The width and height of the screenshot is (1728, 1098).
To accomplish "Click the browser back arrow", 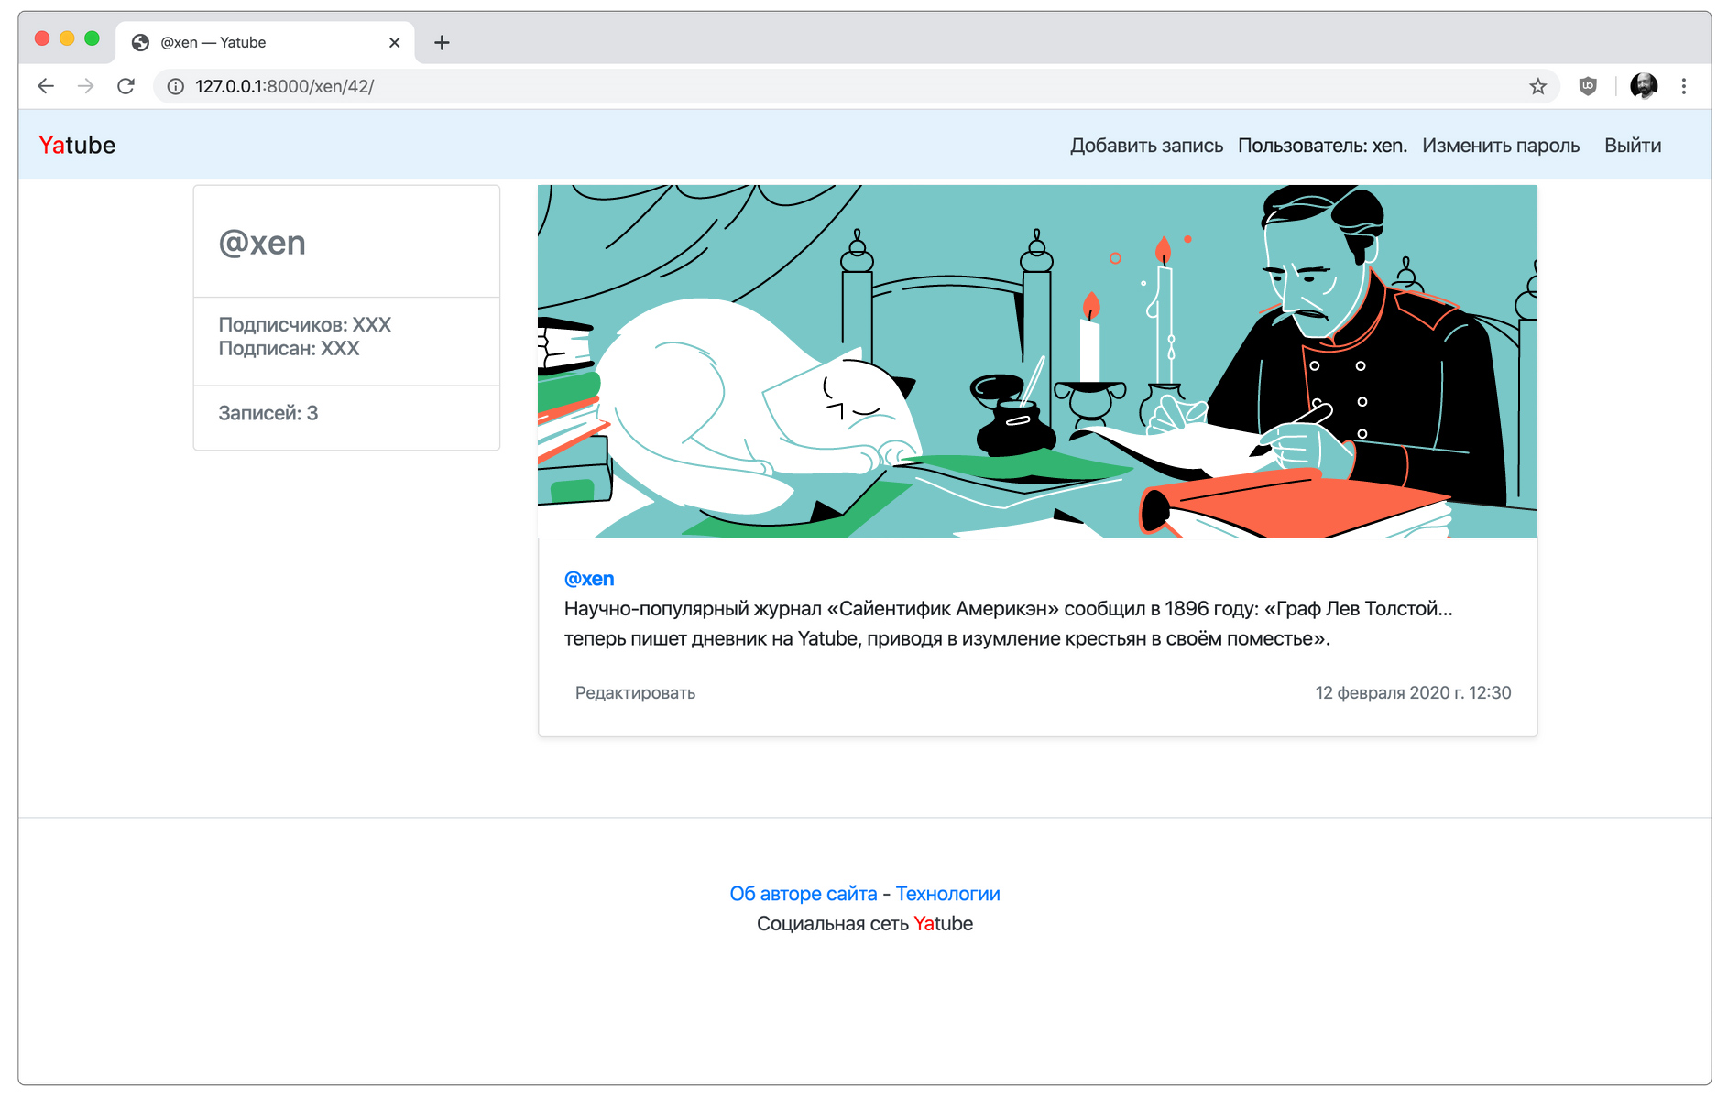I will (x=46, y=86).
